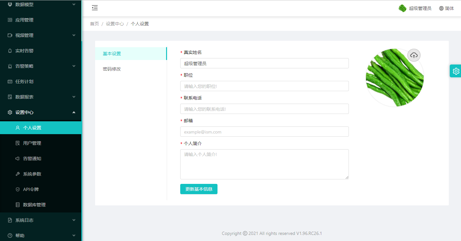The image size is (461, 241).
Task: Open the floating settings gear panel
Action: coord(456,71)
